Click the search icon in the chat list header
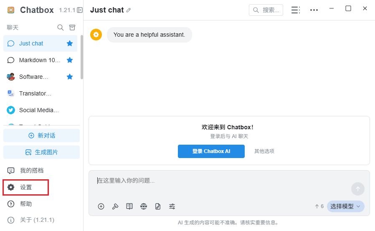 61,28
